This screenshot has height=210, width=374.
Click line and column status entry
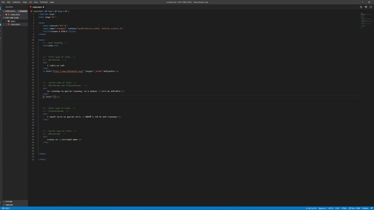311,208
